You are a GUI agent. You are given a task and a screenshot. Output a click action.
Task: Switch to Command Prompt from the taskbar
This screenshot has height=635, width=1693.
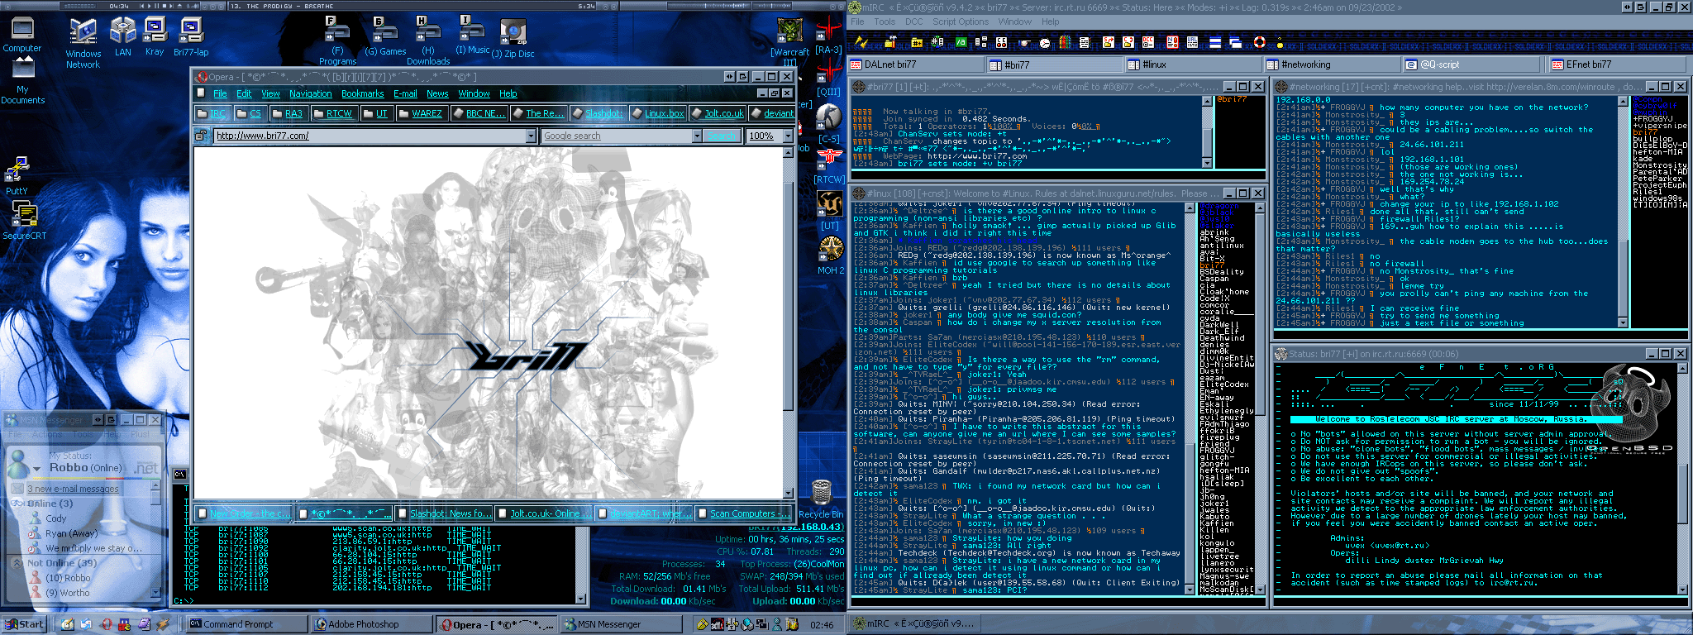[246, 624]
